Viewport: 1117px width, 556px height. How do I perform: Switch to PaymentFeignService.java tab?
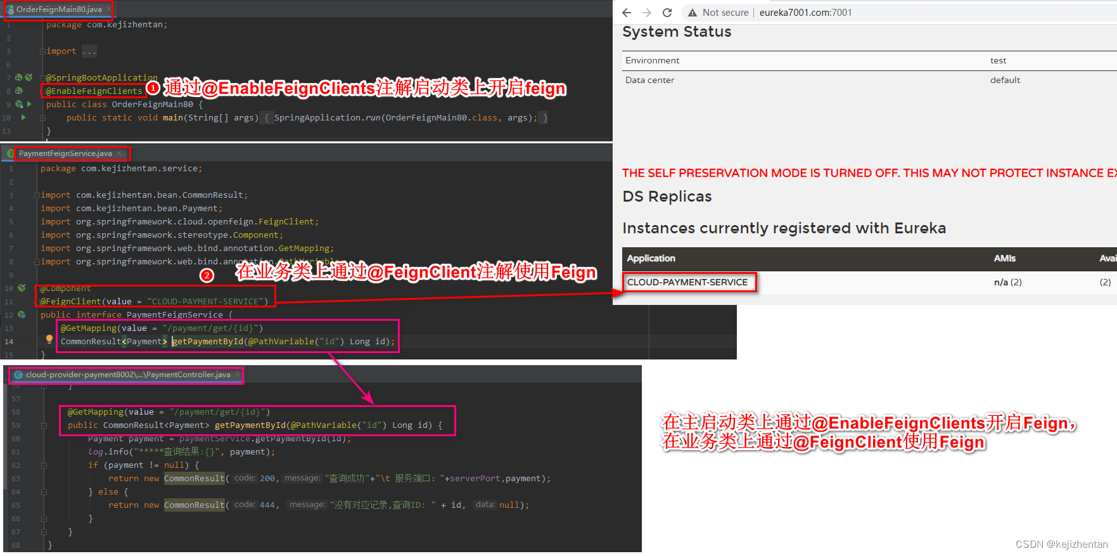click(x=65, y=153)
